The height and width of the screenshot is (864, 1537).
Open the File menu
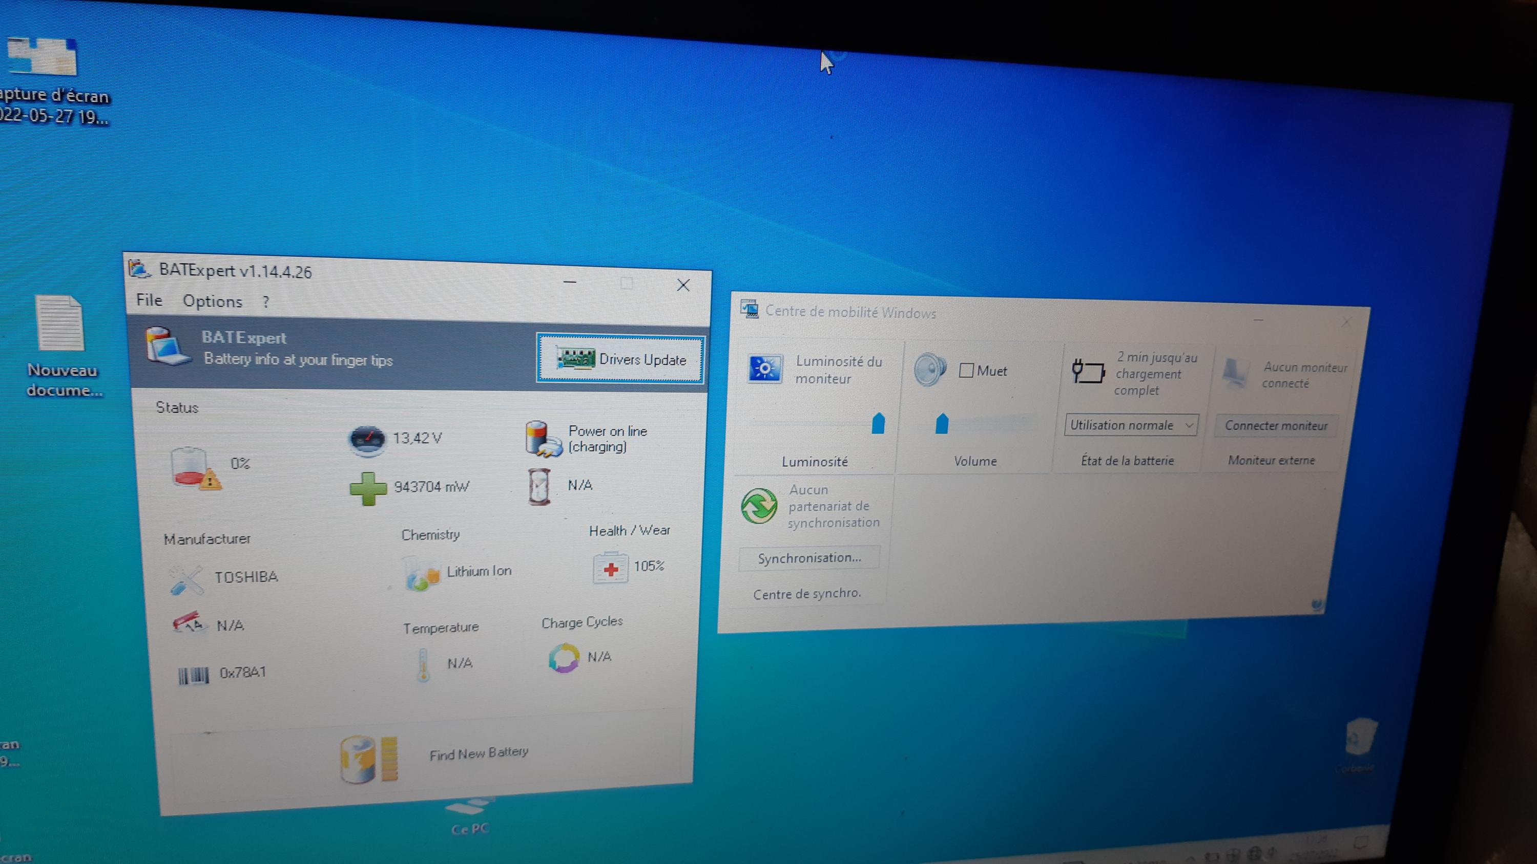149,300
